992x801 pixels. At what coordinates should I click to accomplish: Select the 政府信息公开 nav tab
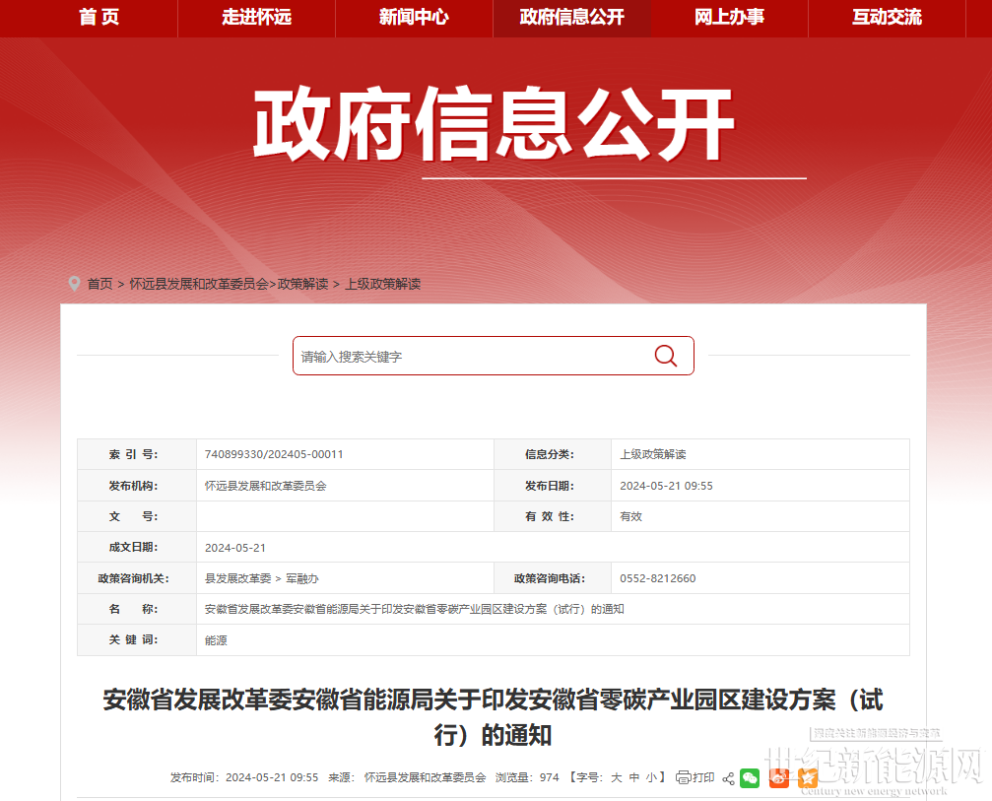click(571, 18)
